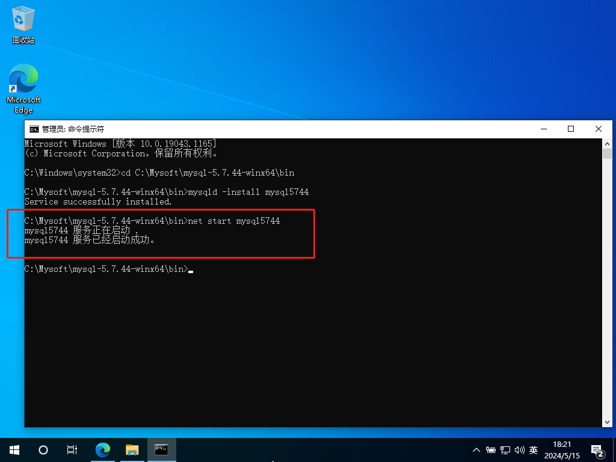
Task: Click the Command Prompt taskbar button
Action: (x=161, y=449)
